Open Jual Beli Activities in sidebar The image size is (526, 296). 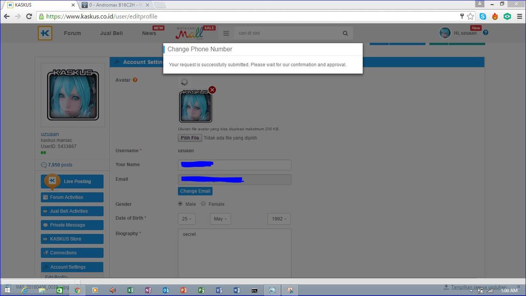pos(72,211)
